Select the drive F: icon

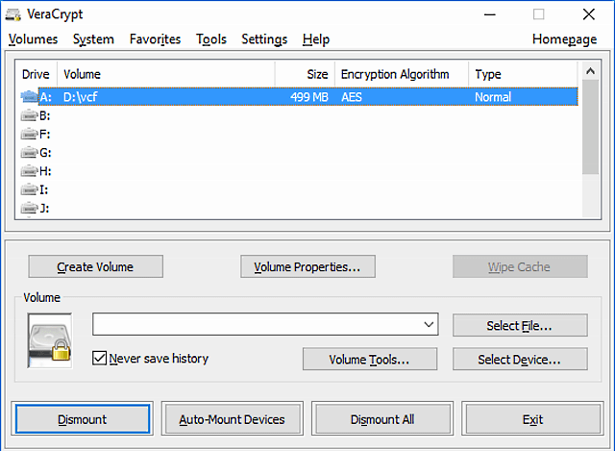click(x=29, y=135)
